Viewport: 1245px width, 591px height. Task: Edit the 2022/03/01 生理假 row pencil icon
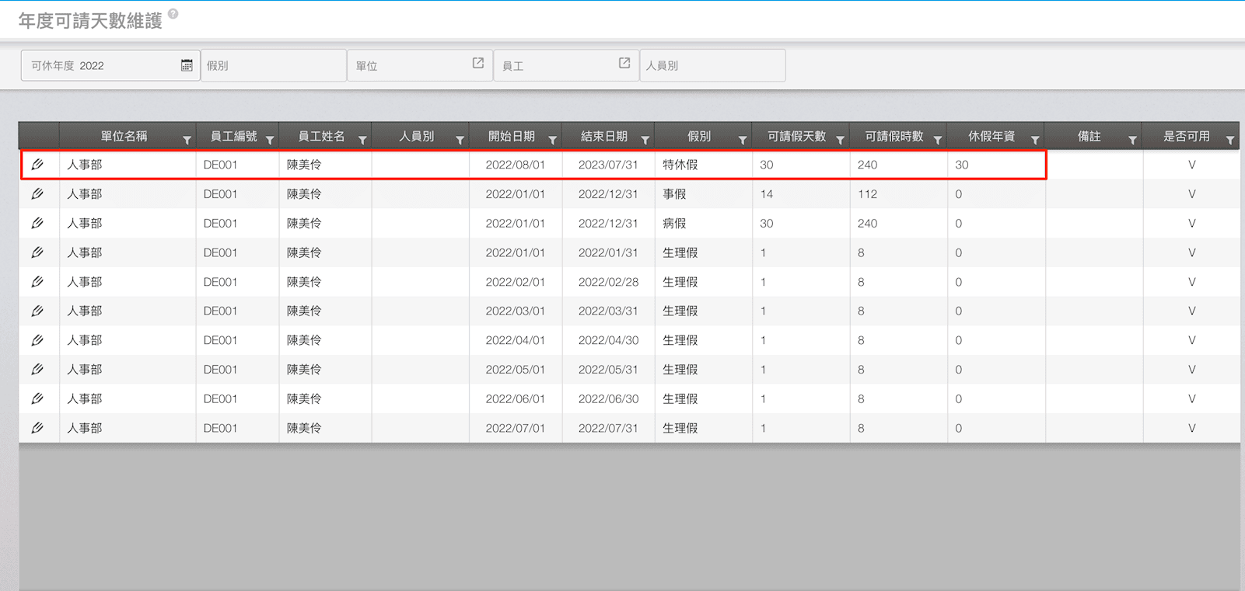[x=37, y=311]
